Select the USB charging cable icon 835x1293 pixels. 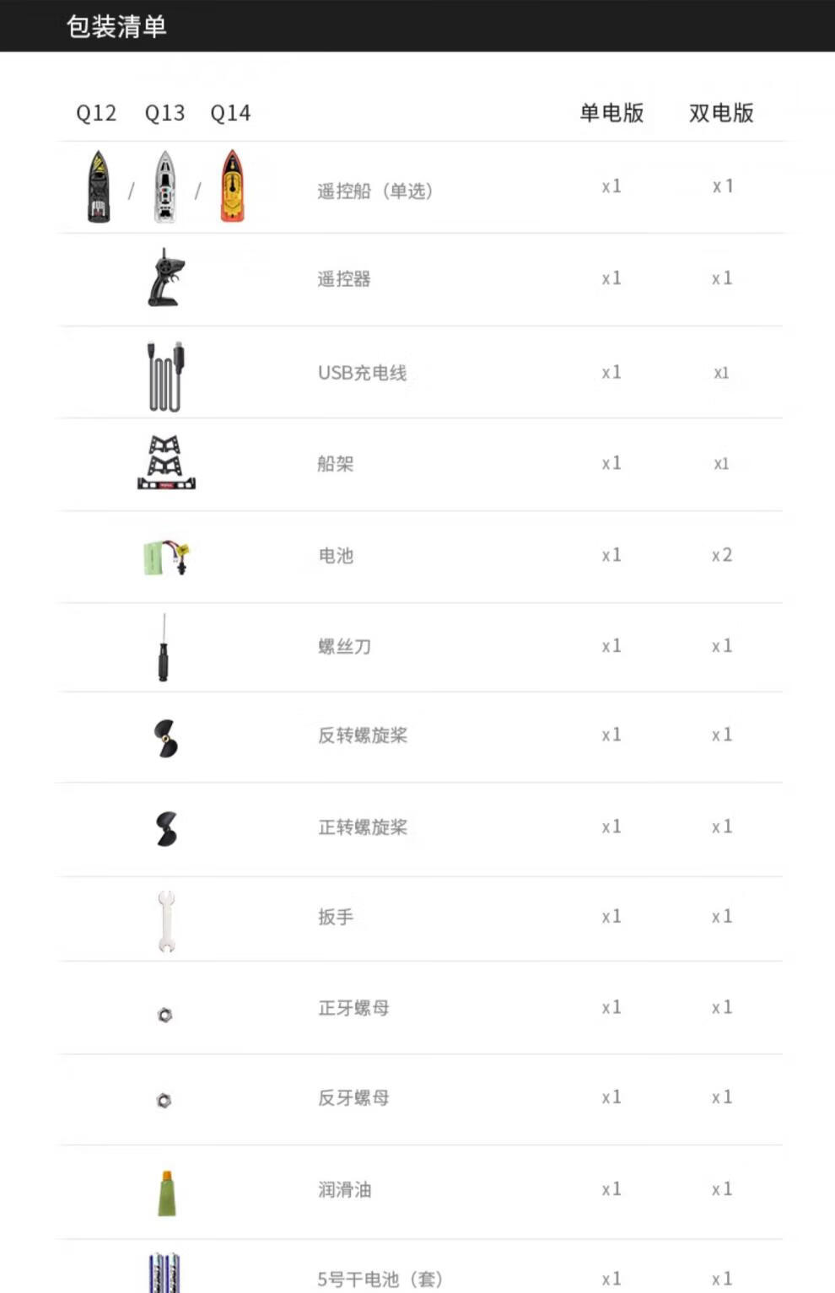(x=166, y=376)
